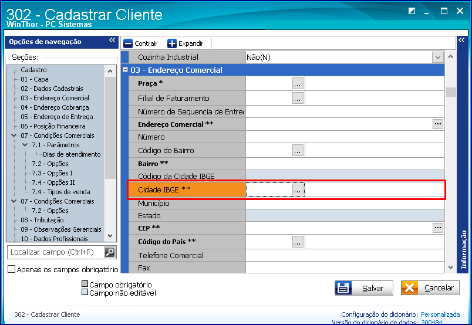Select 7.4 - Opções II
This screenshot has height=325, width=472.
[x=53, y=182]
